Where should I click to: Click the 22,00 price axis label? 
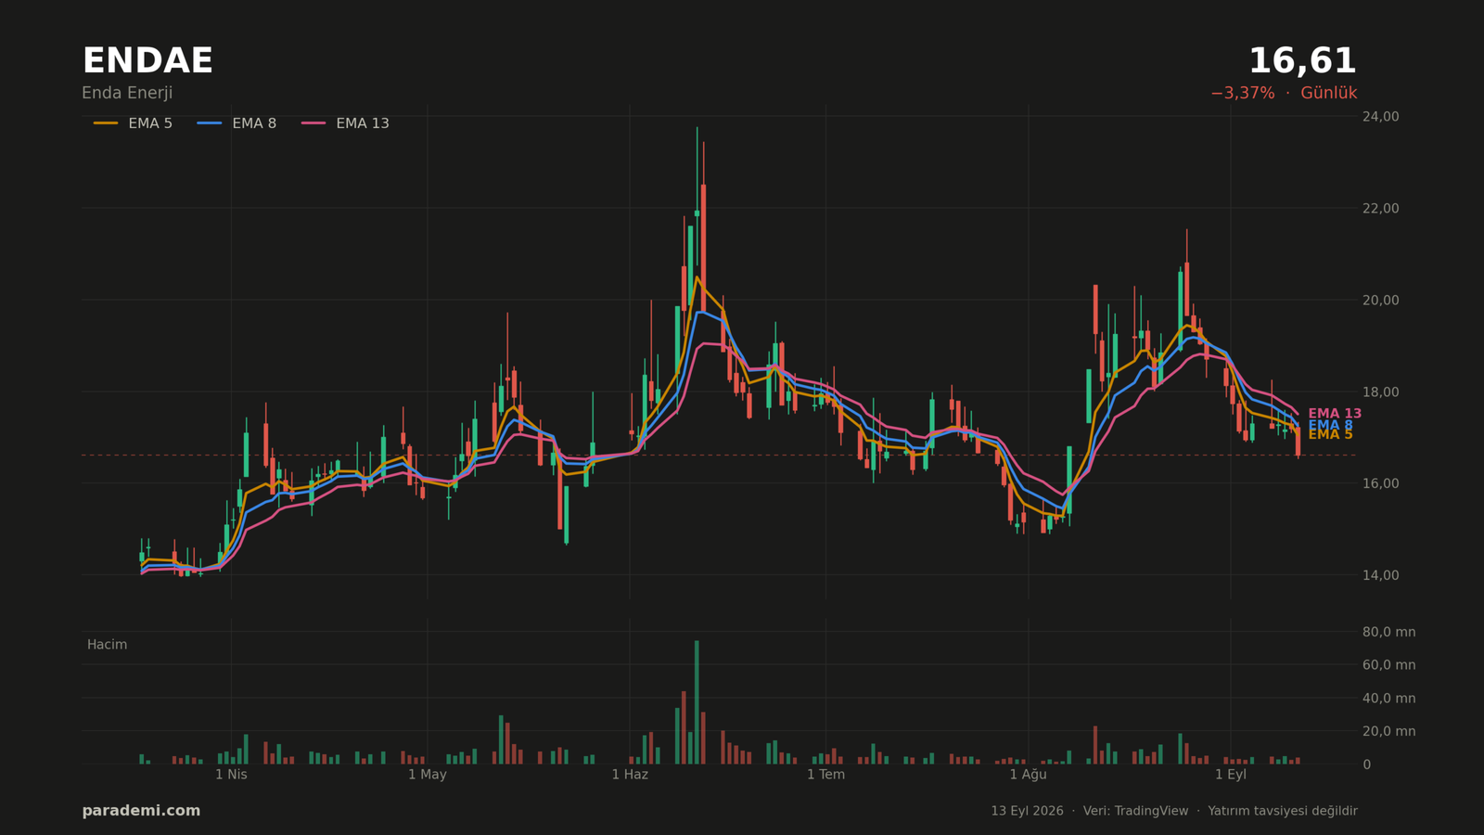tap(1380, 209)
